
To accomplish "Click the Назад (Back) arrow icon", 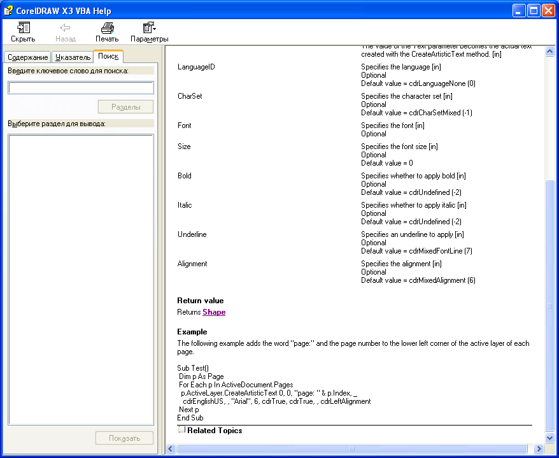I will click(x=65, y=27).
